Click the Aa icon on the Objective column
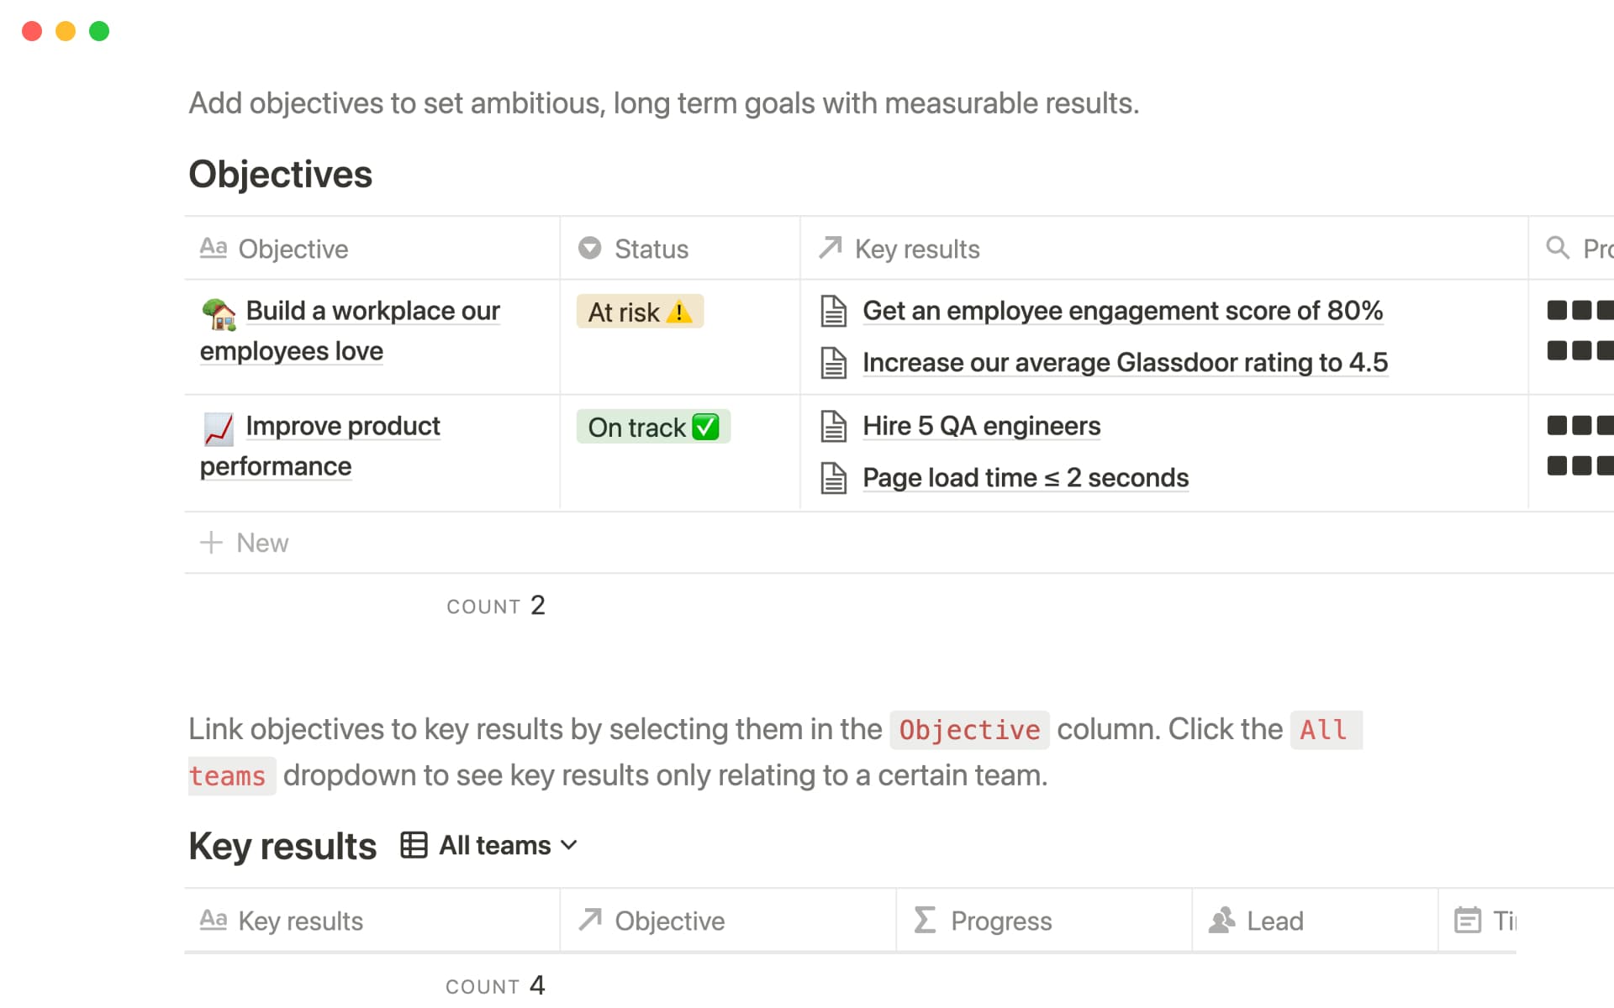This screenshot has width=1614, height=1008. (x=214, y=248)
